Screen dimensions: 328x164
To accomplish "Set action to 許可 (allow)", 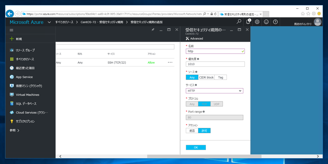I will [204, 131].
